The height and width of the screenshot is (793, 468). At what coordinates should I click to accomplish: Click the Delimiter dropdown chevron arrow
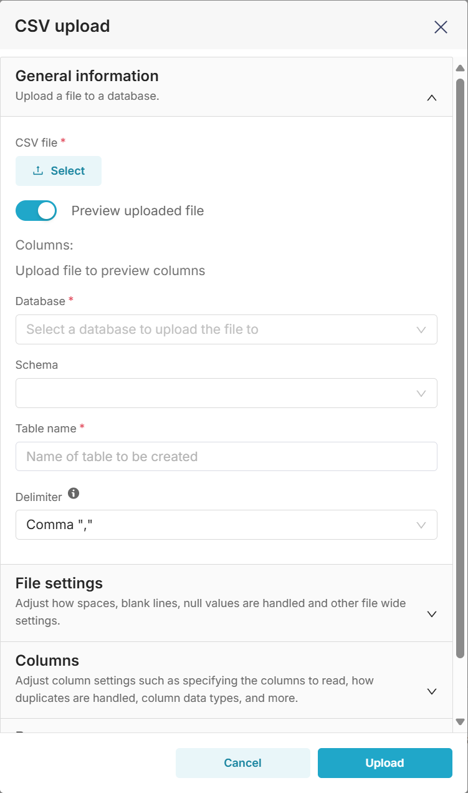point(421,525)
